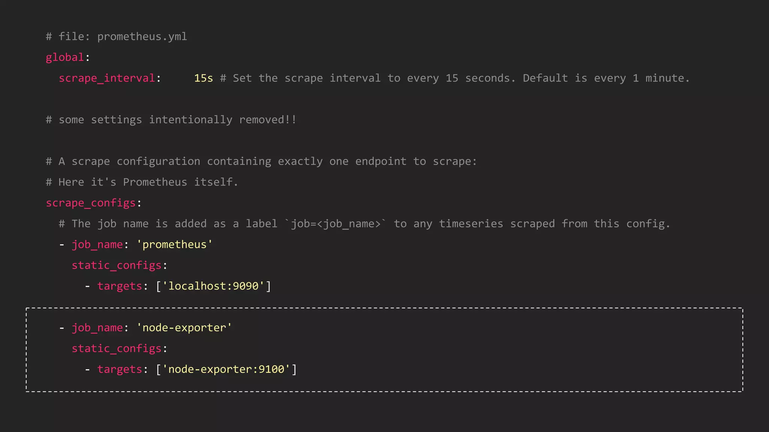This screenshot has height=432, width=769.
Task: Click the 'scrape_configs' key
Action: 90,203
